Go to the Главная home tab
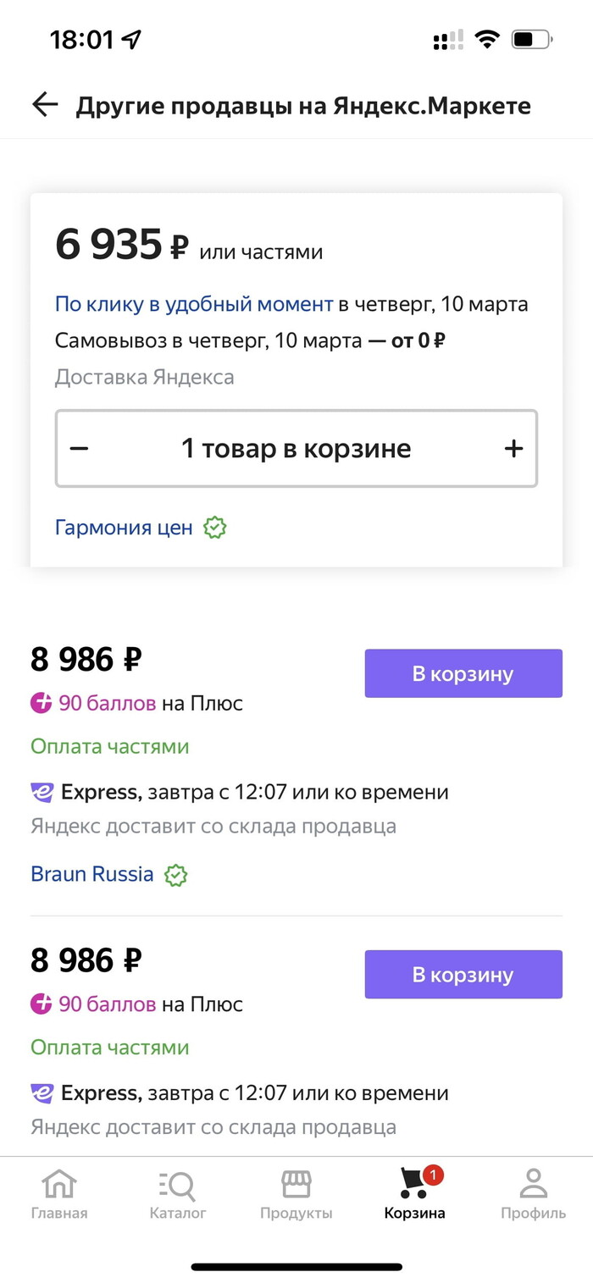Image resolution: width=593 pixels, height=1283 pixels. [59, 1194]
